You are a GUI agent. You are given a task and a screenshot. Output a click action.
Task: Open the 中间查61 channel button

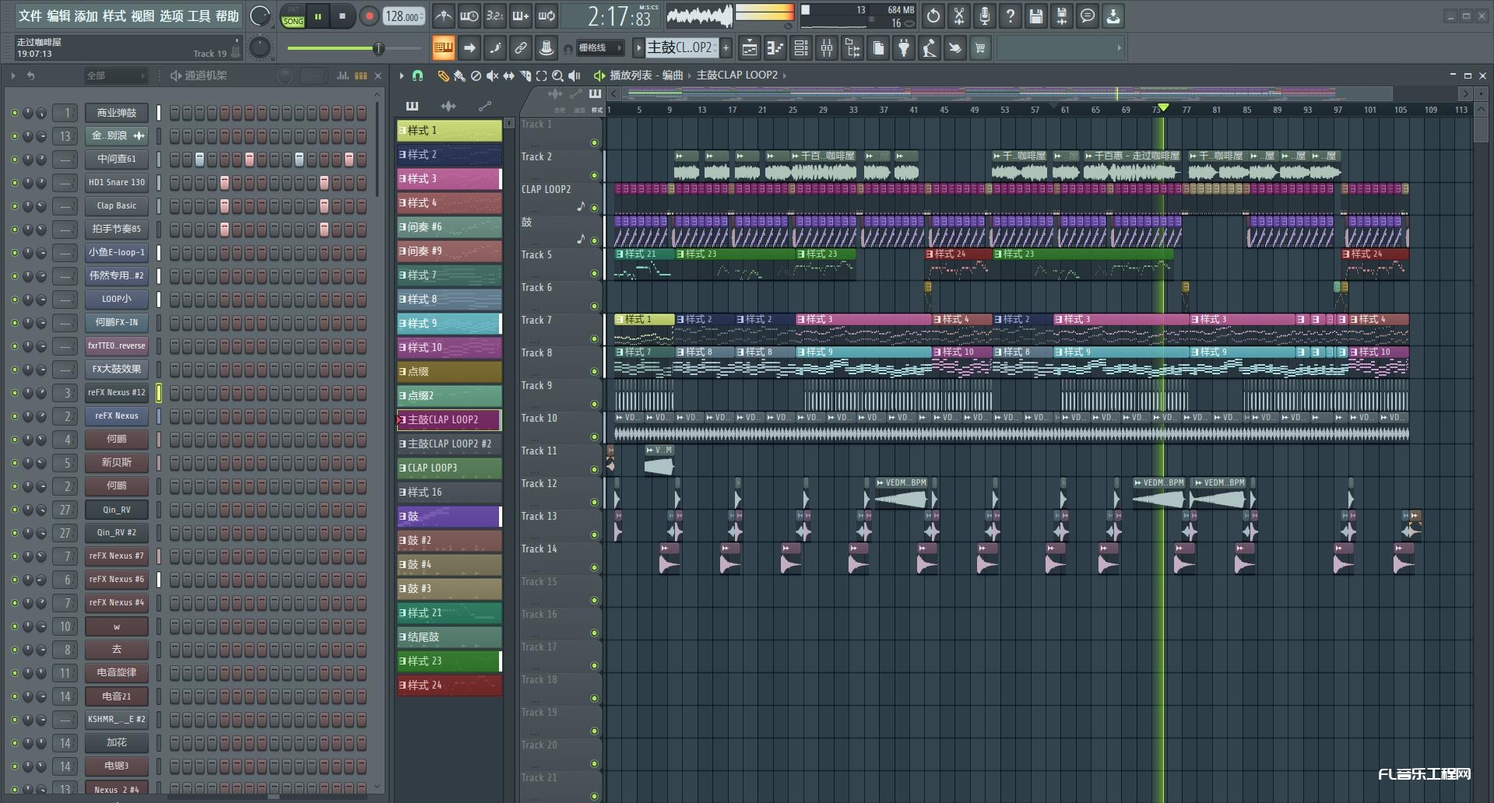(117, 160)
